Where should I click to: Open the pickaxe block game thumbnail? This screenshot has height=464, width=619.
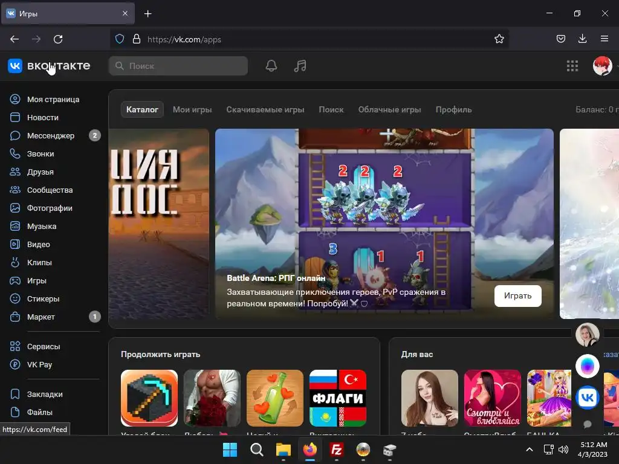[149, 398]
